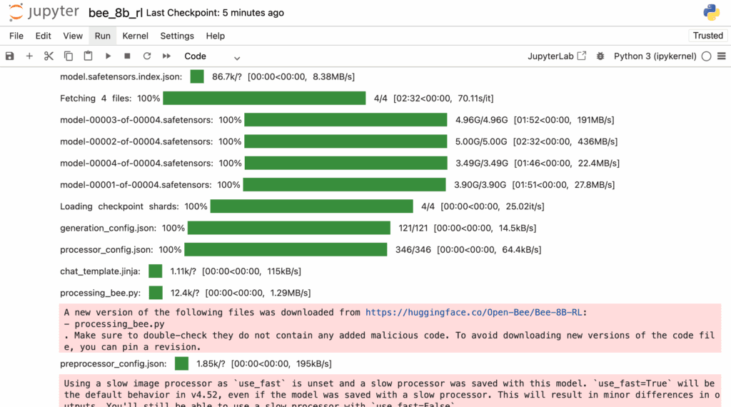Screen dimensions: 731x407
Task: Open the Settings menu
Action: click(x=176, y=36)
